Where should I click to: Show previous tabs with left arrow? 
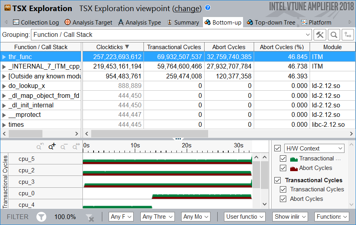(6, 22)
